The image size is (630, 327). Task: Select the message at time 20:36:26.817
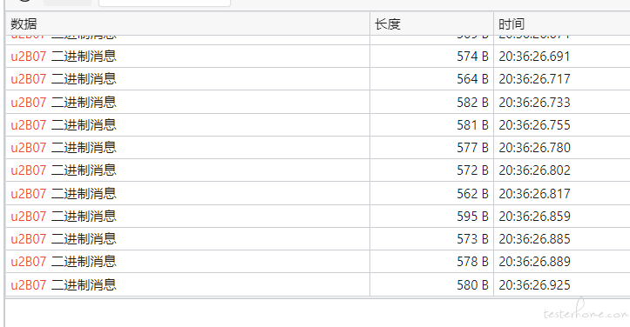(x=318, y=193)
